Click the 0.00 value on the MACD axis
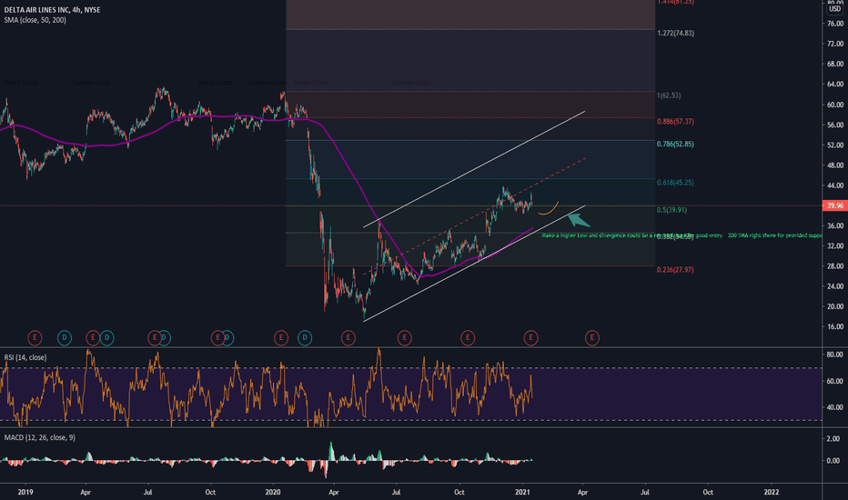 (833, 461)
